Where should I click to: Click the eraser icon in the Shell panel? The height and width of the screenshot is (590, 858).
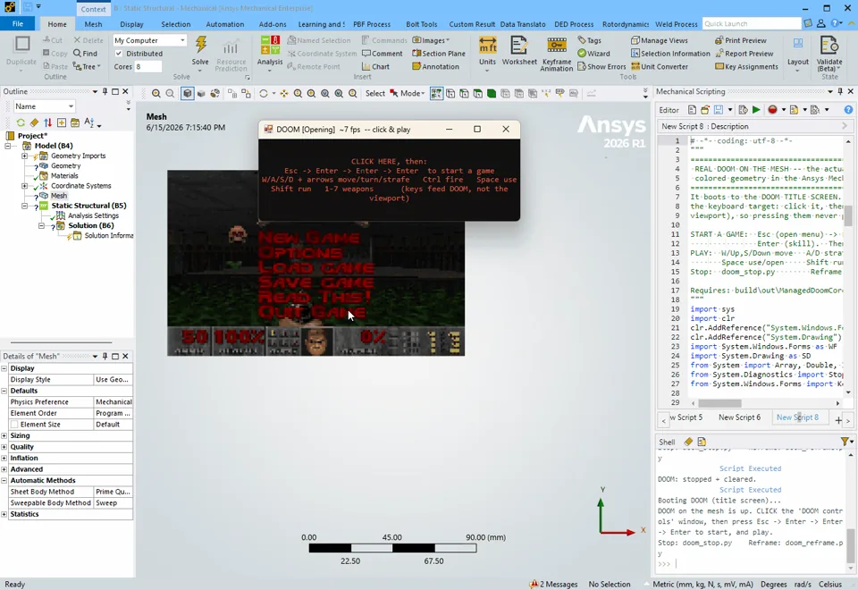(688, 441)
